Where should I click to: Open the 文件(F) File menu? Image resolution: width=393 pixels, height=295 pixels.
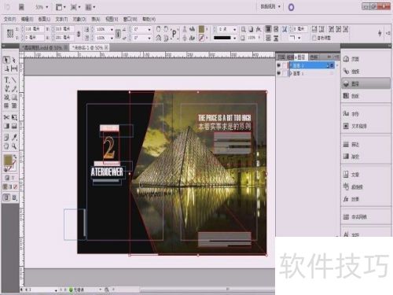pyautogui.click(x=9, y=19)
